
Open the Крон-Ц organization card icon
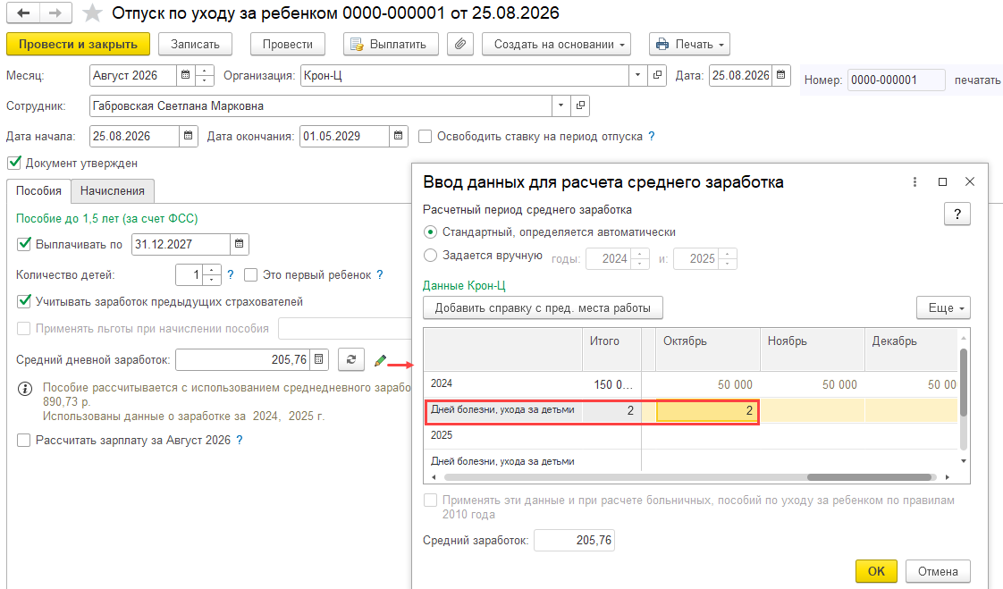pos(657,75)
